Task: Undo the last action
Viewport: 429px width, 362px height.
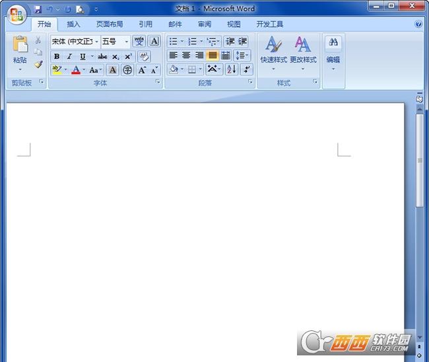Action: 49,10
